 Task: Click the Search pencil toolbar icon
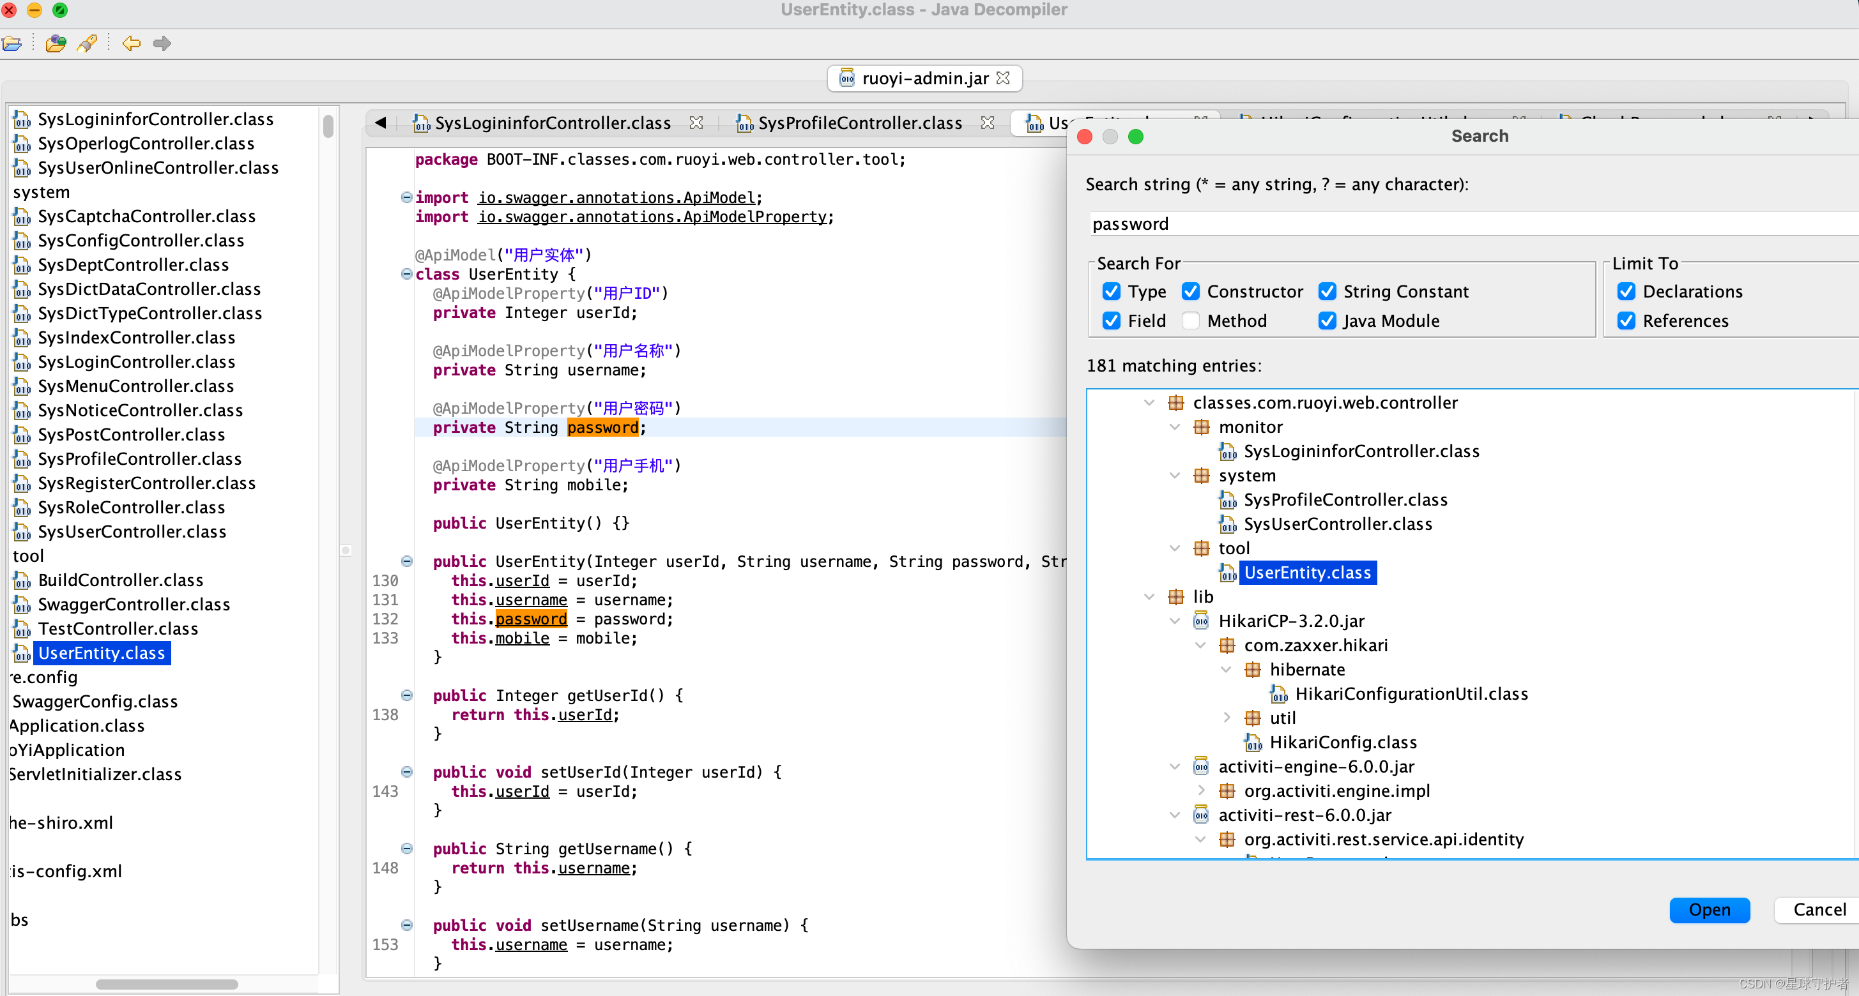point(88,43)
